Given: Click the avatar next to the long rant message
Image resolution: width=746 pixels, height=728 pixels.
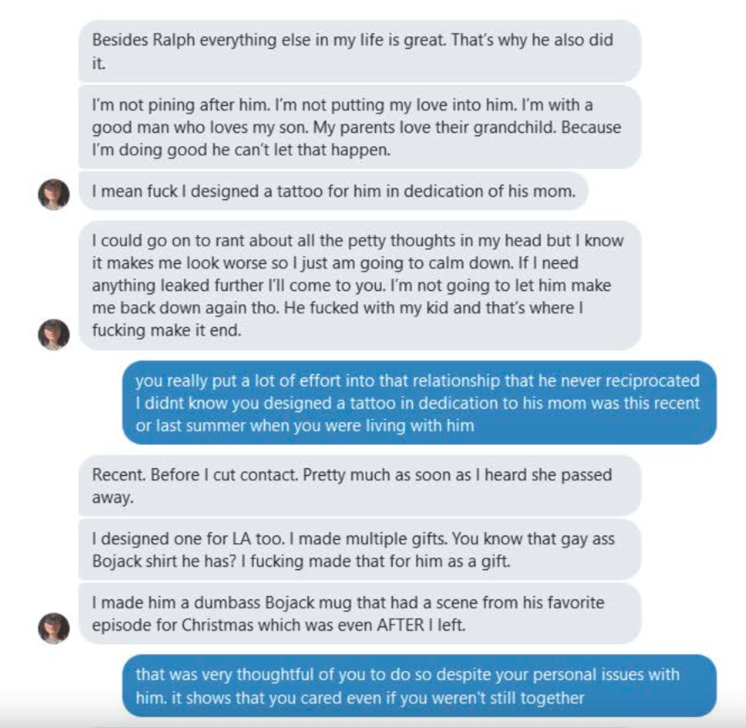Looking at the screenshot, I should coord(54,334).
